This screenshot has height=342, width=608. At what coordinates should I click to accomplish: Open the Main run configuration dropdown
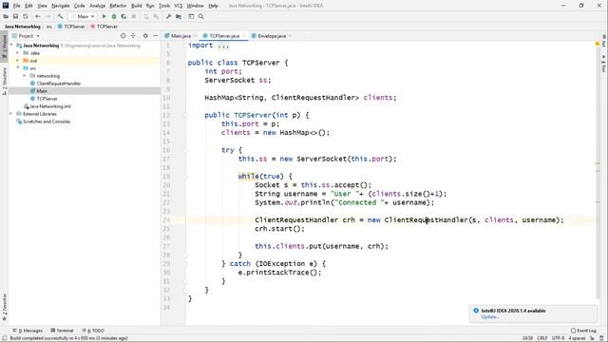point(83,17)
